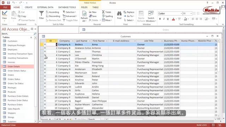This screenshot has height=127, width=226.
Task: Open the font size dropdown
Action: coord(191,13)
